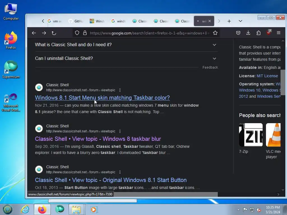
Task: Open Windows Explorer from taskbar
Action: coord(76,209)
